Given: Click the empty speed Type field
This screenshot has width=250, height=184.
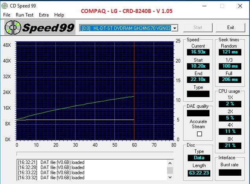Looking at the screenshot, I should point(198,94).
